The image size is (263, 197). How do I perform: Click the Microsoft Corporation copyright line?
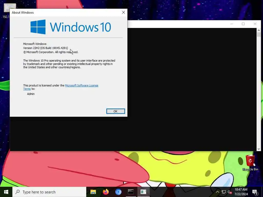[51, 52]
